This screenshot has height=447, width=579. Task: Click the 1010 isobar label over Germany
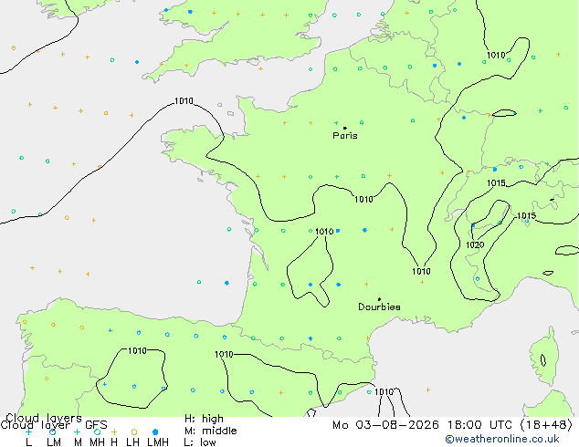(x=496, y=56)
